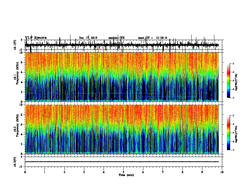250x193 pixels.
Task: Click the ch.1 spectrogram color bar
Action: 228,81
